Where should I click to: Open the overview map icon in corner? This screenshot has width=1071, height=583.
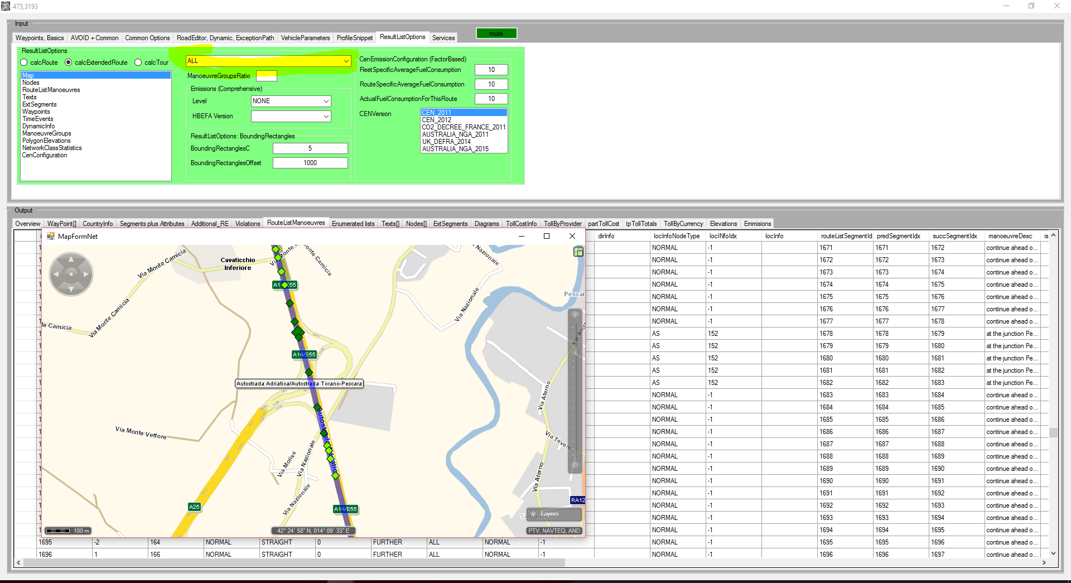click(578, 252)
